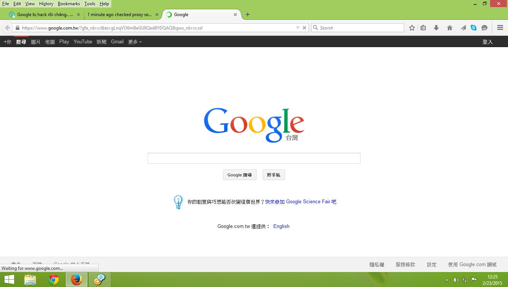
Task: Click the Google 搜尋 search button
Action: [240, 175]
